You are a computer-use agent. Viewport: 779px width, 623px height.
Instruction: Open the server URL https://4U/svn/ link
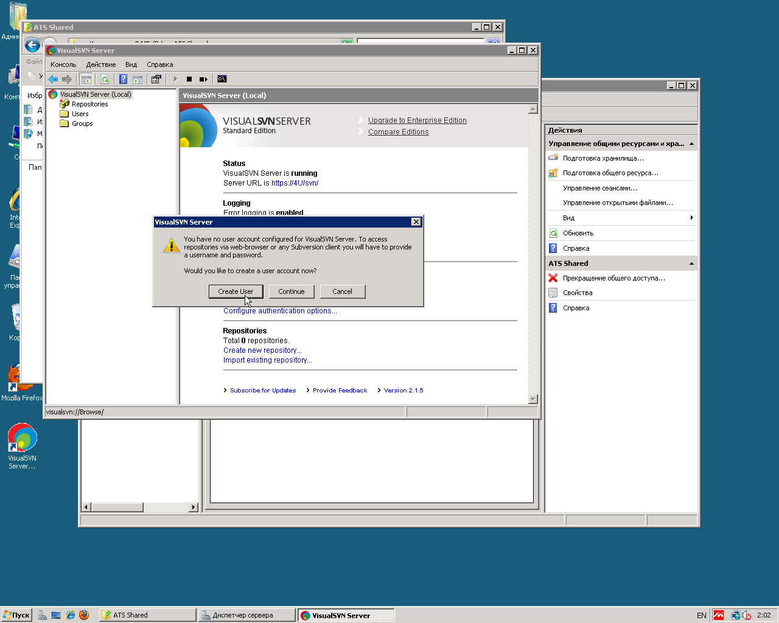[x=295, y=183]
